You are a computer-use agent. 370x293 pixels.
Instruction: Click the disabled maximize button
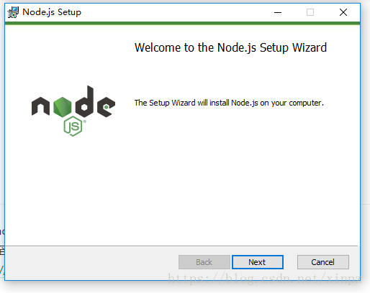pyautogui.click(x=310, y=12)
